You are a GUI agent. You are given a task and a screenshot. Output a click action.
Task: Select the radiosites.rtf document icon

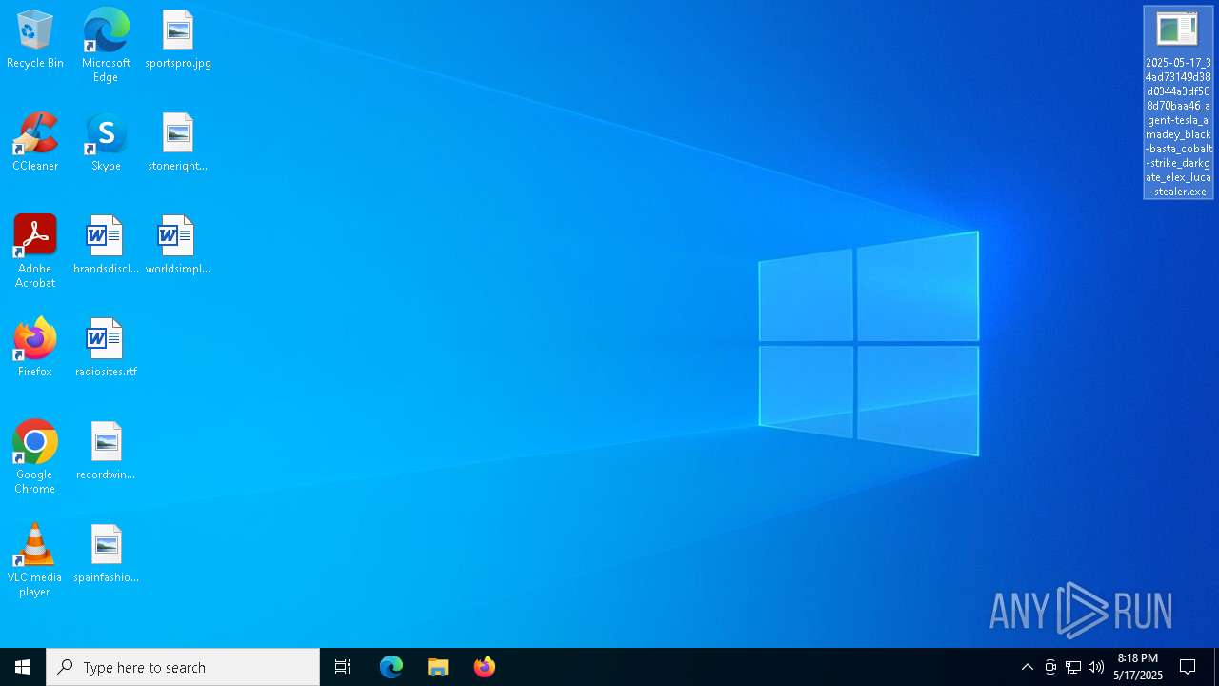(x=106, y=349)
